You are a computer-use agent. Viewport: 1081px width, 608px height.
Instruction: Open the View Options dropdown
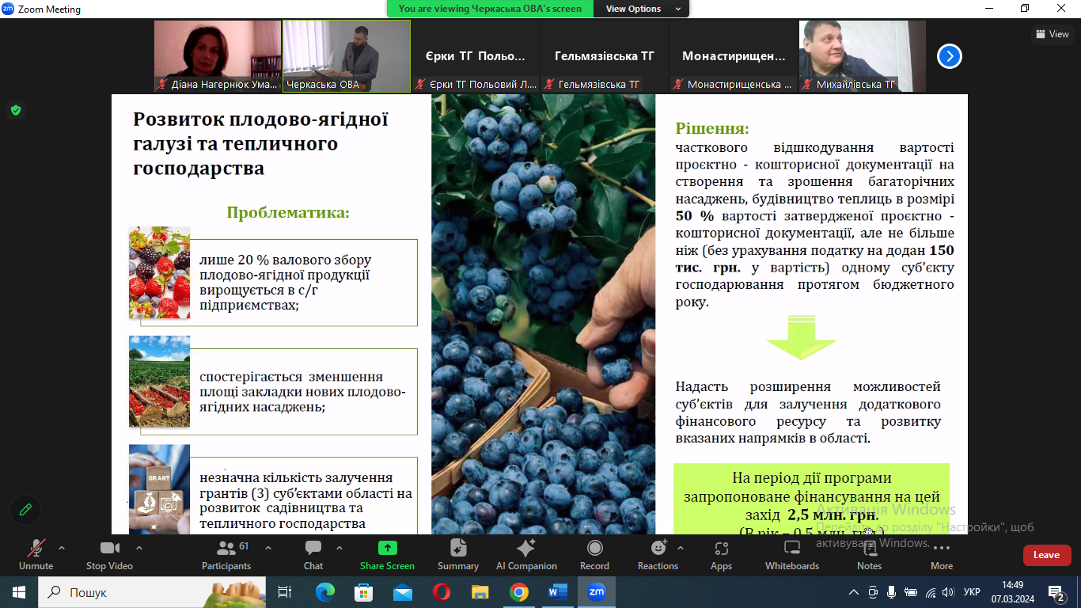(642, 9)
